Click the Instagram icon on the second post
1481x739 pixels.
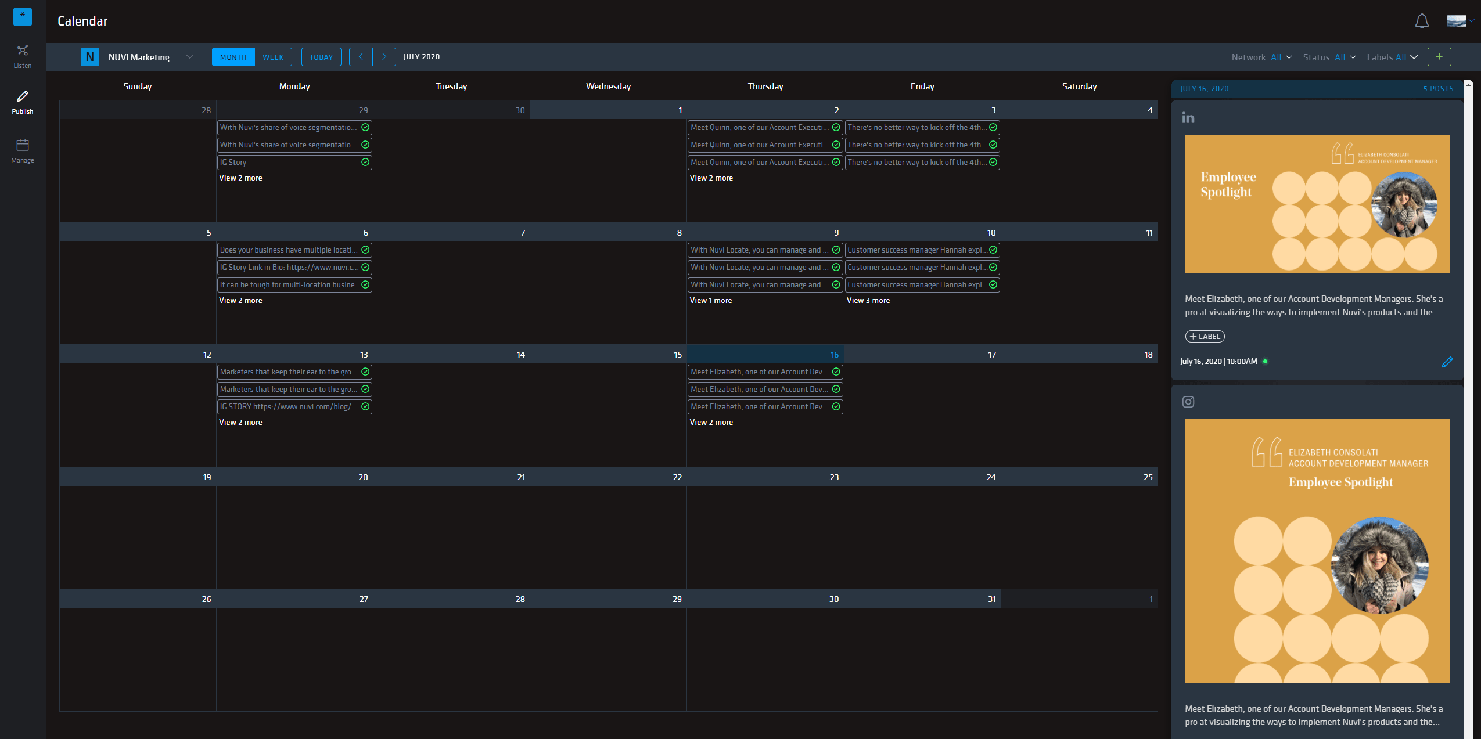pyautogui.click(x=1188, y=402)
